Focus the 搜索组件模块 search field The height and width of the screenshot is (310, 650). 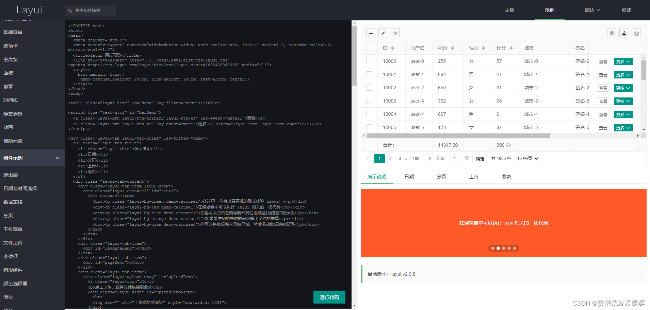(90, 11)
